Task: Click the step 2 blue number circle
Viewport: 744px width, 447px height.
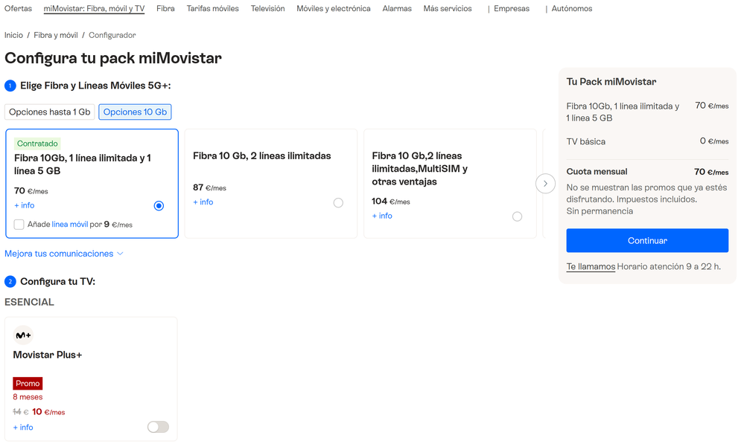Action: coord(10,282)
